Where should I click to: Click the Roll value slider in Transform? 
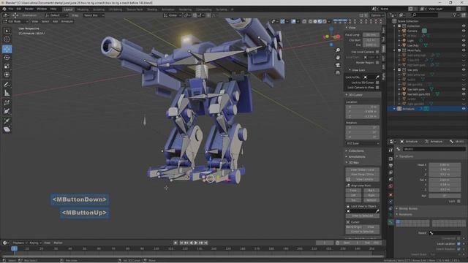point(445,196)
